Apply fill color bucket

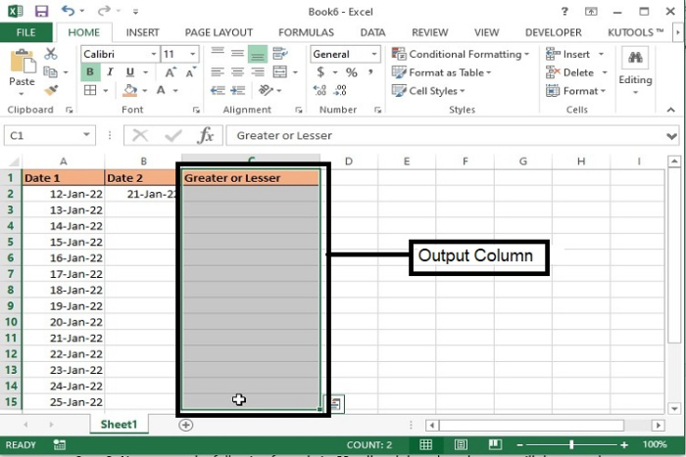click(x=130, y=90)
